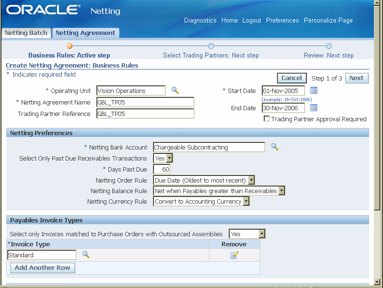Viewport: 383px width, 288px height.
Task: Open the Start Date calendar picker
Action: [313, 91]
